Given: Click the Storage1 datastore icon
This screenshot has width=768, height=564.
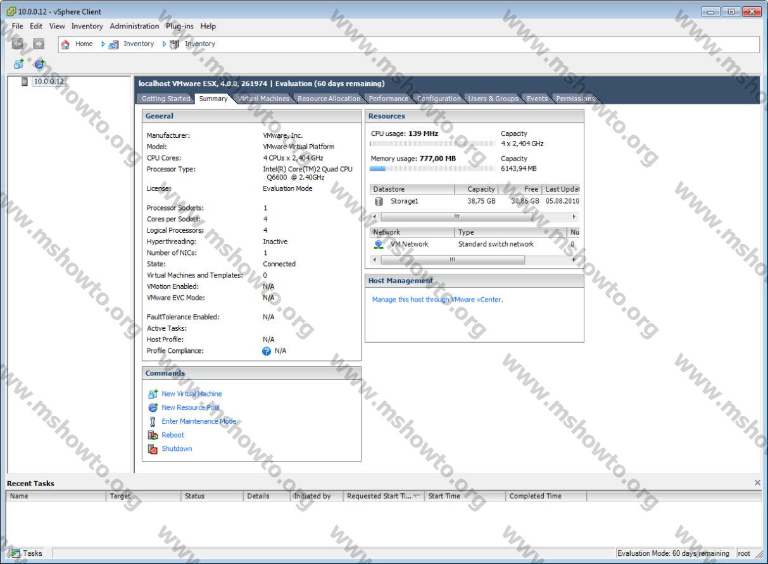Looking at the screenshot, I should 379,201.
